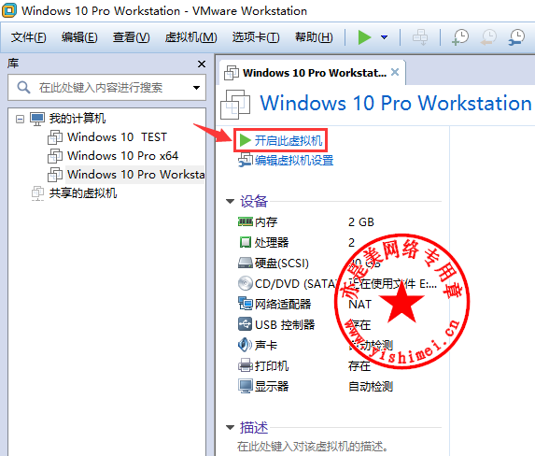Open the 文件(F) menu

[x=28, y=36]
